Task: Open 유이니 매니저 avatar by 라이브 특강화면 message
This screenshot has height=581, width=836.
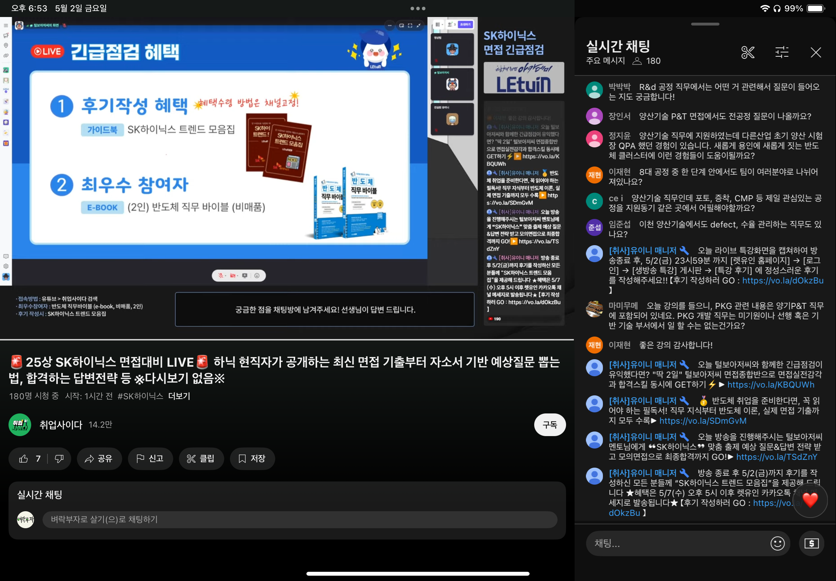Action: [594, 254]
